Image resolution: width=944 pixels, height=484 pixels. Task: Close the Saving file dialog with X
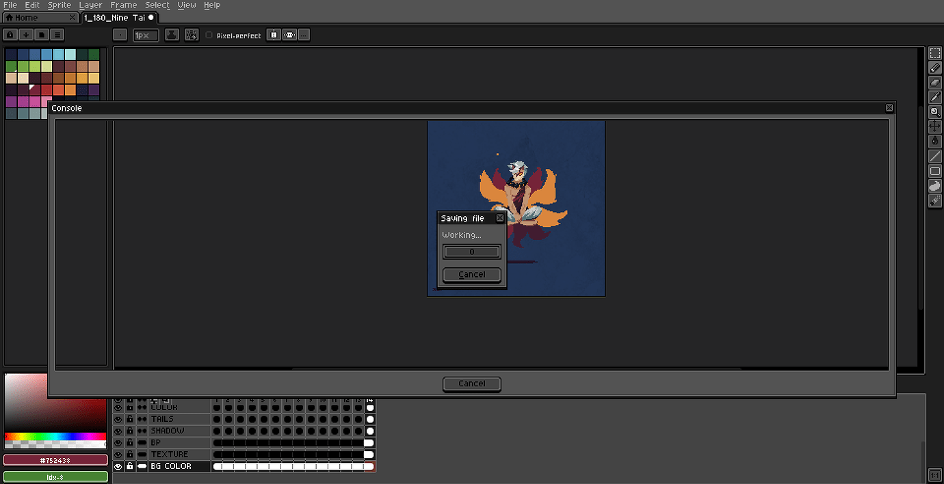point(500,218)
